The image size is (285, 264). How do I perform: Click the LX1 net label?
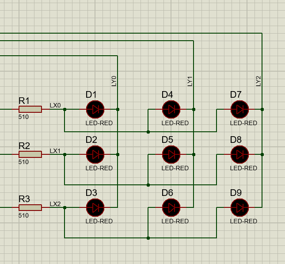pyautogui.click(x=55, y=151)
